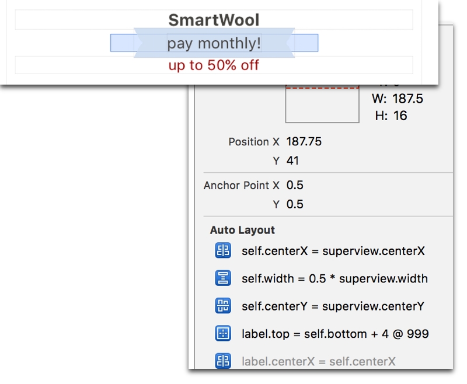Screen dimensions: 467x384
Task: Click the centerX constraint icon
Action: pyautogui.click(x=223, y=252)
